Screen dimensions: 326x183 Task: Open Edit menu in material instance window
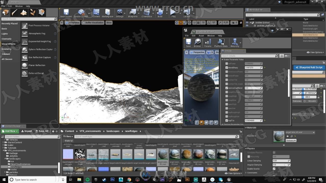click(x=194, y=36)
